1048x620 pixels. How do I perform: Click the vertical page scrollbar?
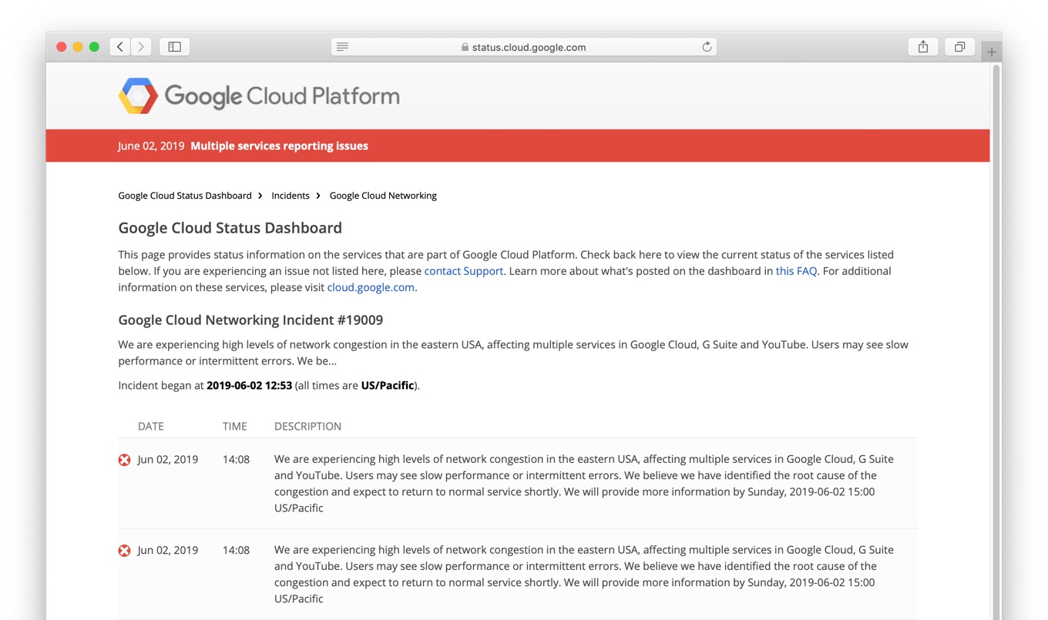tap(996, 341)
